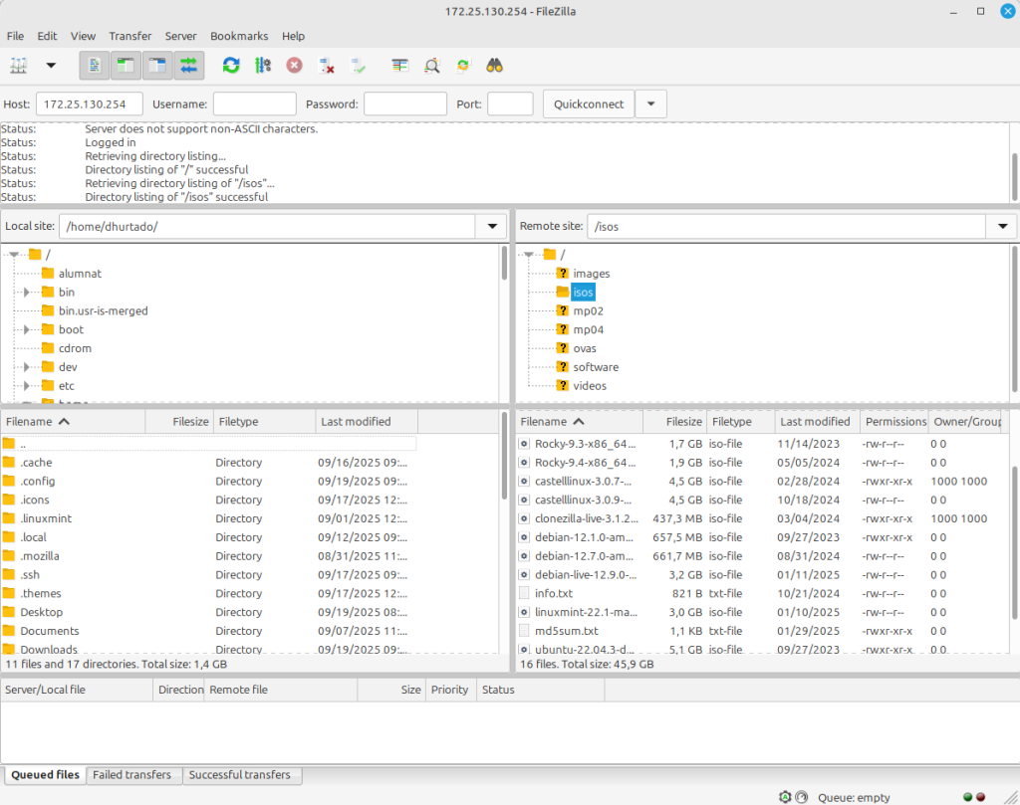Click the disconnect from server icon

point(326,66)
